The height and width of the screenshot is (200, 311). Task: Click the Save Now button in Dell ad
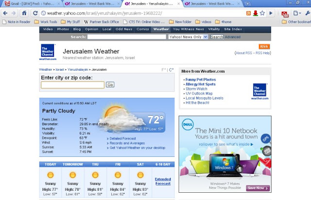click(258, 188)
